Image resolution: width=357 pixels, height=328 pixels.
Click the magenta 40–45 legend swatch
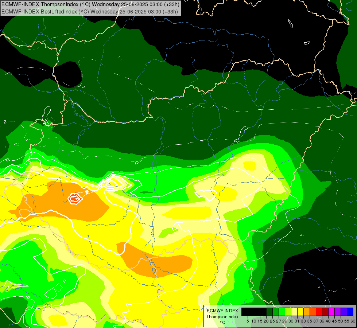pos(331,312)
